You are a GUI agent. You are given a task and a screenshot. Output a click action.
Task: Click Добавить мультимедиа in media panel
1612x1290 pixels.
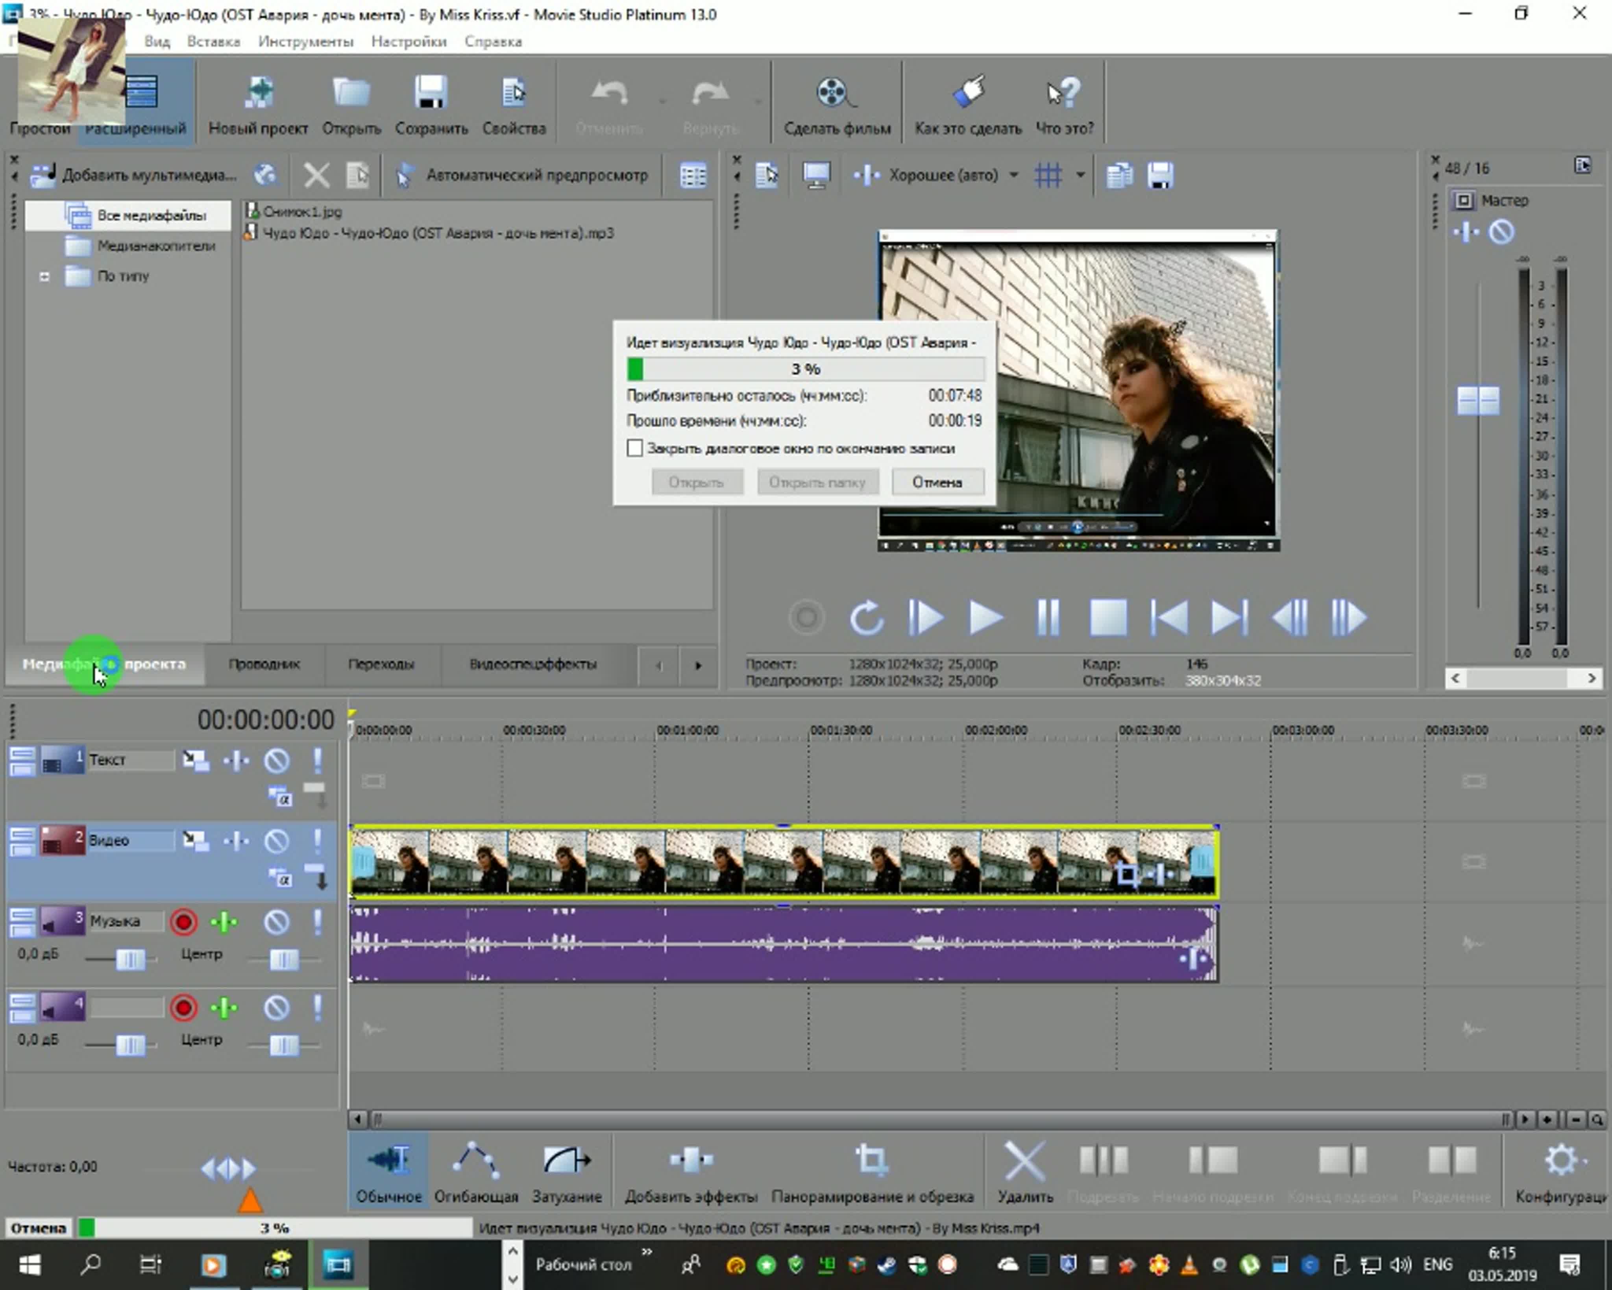pos(133,176)
